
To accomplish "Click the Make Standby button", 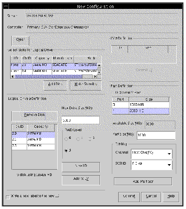I will (x=86, y=85).
